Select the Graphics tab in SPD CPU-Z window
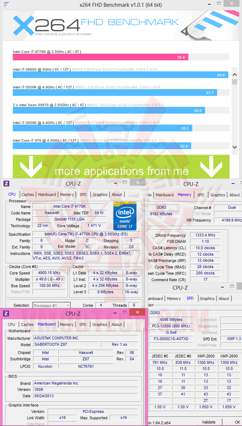 point(207,299)
